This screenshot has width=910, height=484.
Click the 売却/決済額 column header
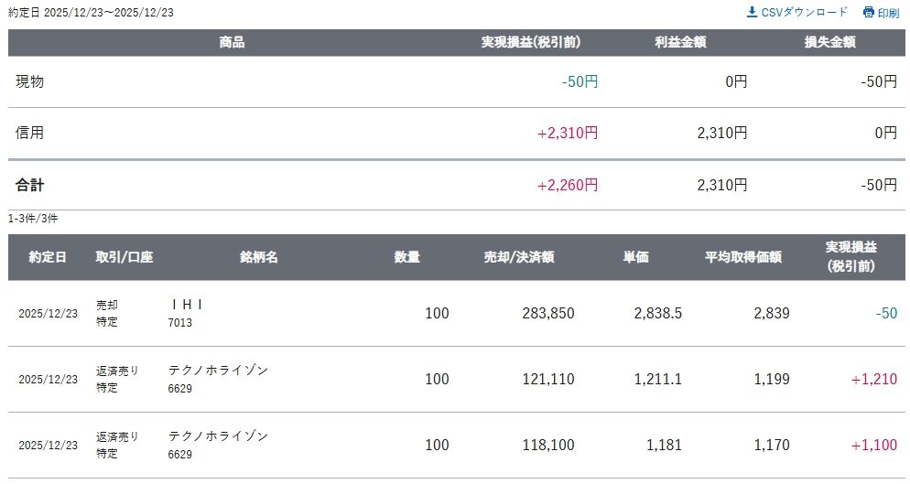[x=519, y=257]
